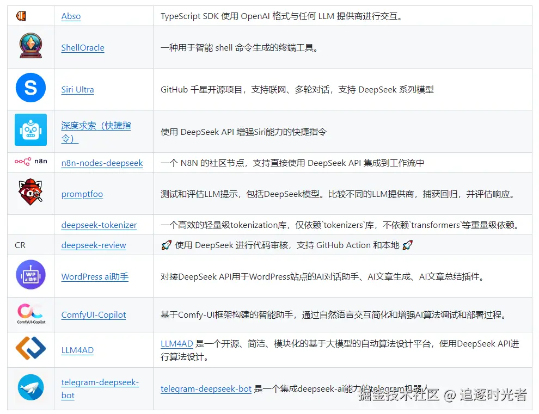Click the WordPress AI assistant purple icon
539x414 pixels.
click(31, 275)
